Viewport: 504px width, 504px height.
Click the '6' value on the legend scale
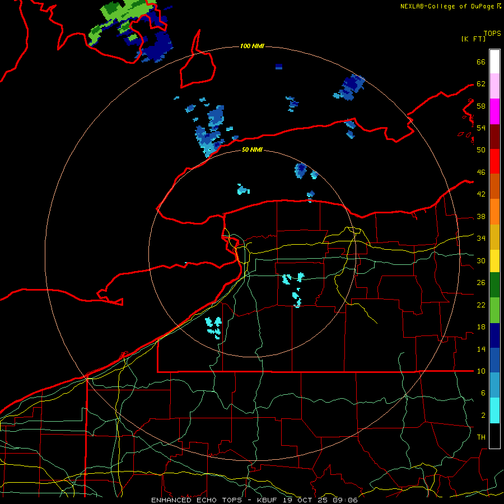coord(483,393)
